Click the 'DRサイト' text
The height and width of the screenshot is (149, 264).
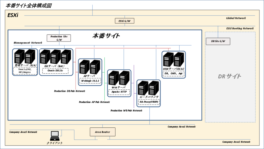(229, 76)
